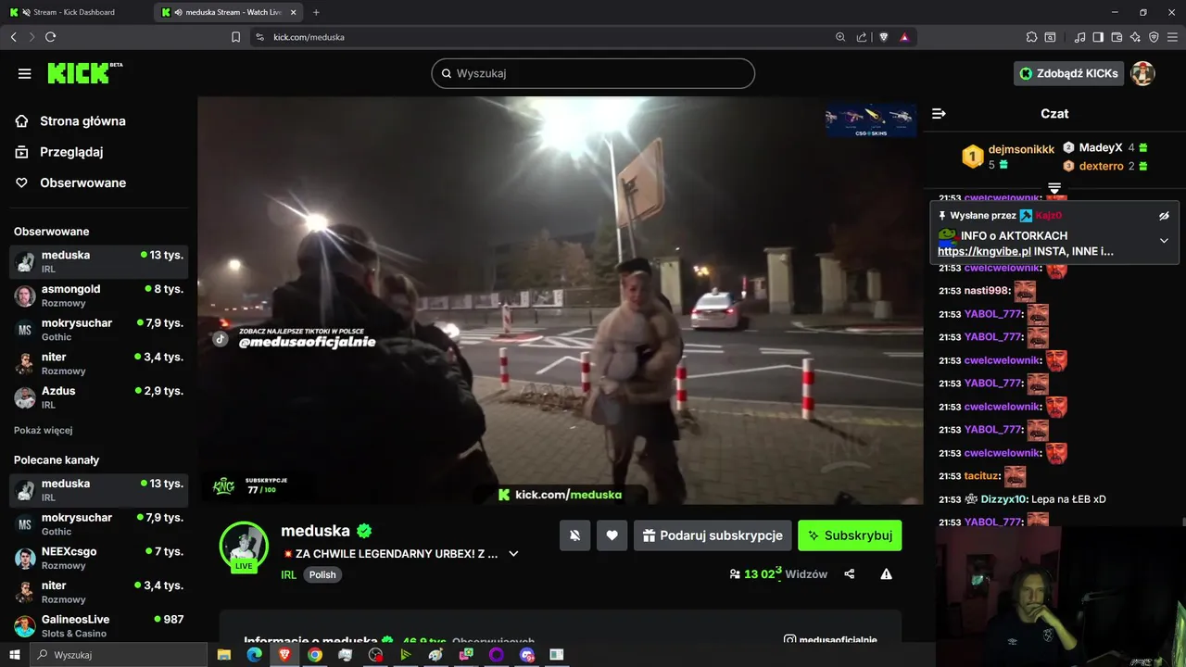1186x667 pixels.
Task: Select asmongold in followed channels
Action: (x=99, y=296)
